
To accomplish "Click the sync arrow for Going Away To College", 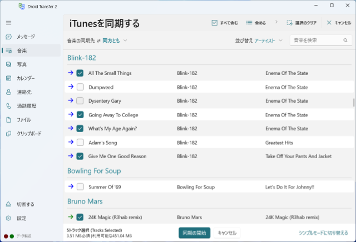I will 71,114.
